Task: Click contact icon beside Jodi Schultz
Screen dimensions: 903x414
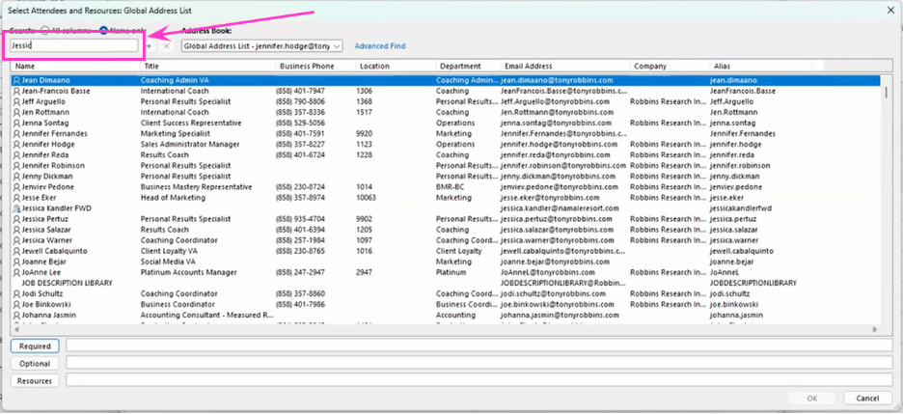Action: pos(16,293)
